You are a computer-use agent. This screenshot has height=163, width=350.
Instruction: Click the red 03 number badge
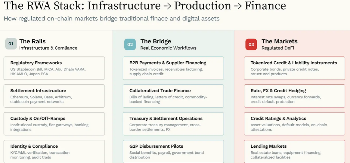coord(251,44)
